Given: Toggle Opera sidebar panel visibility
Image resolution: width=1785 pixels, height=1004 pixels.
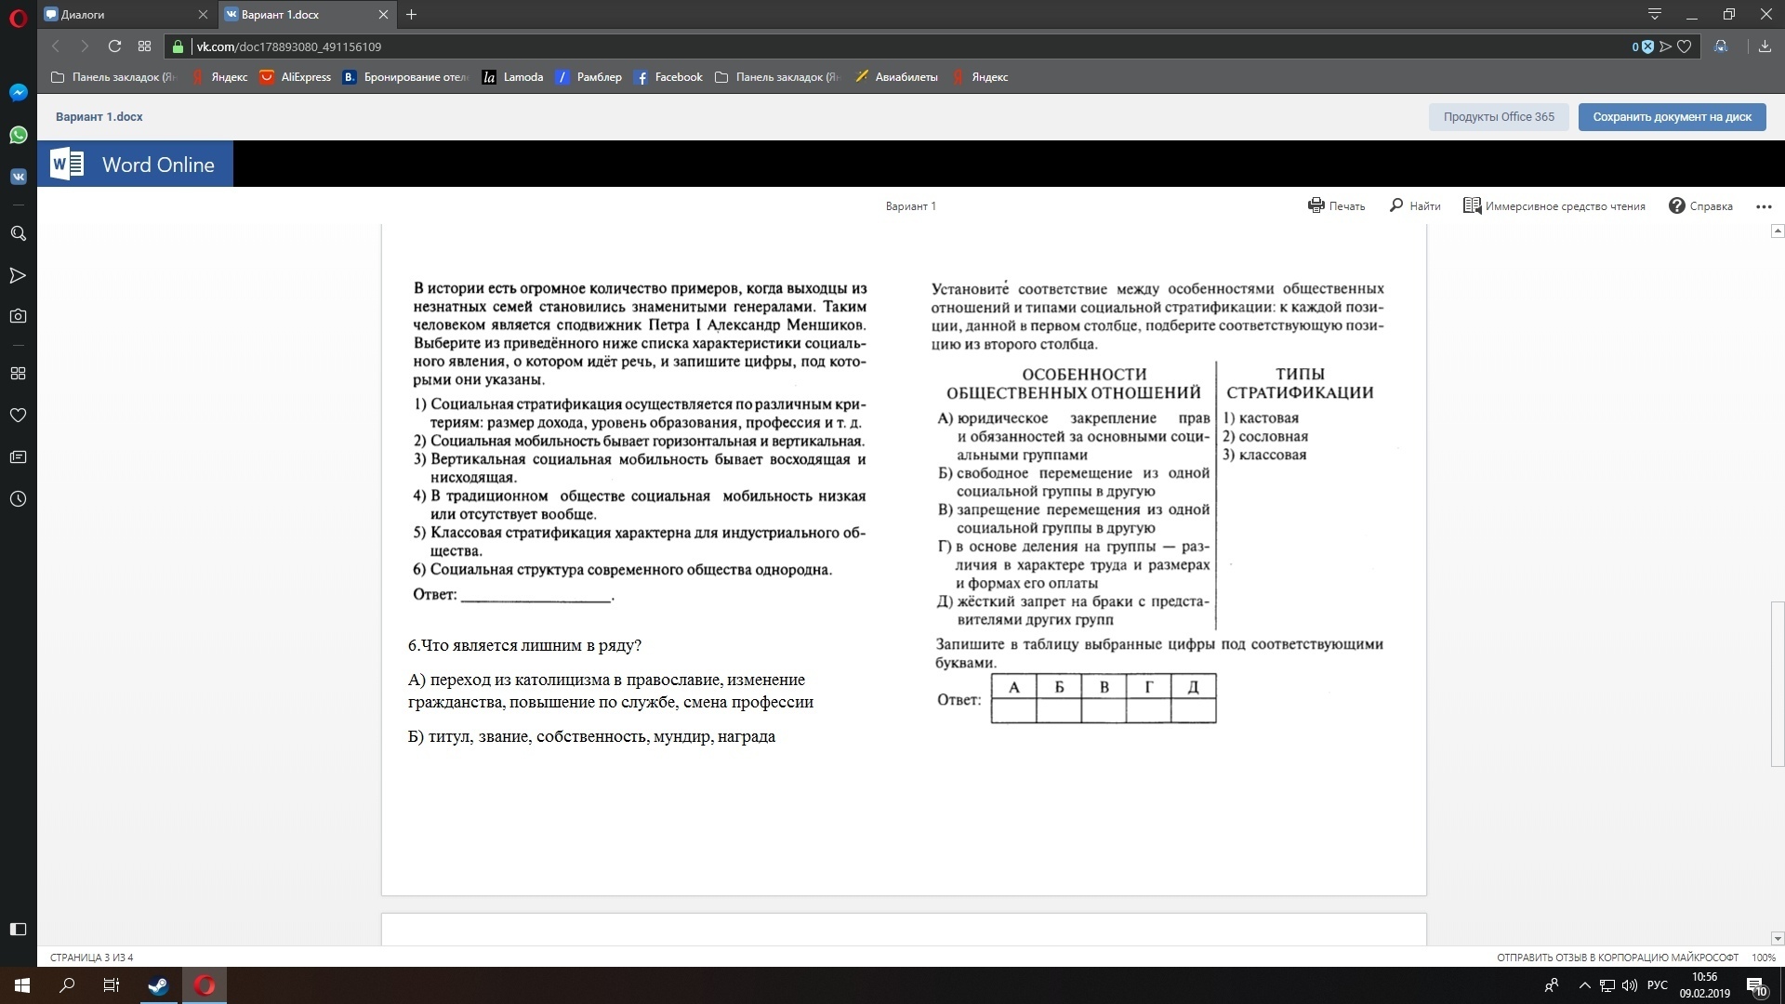Looking at the screenshot, I should point(18,929).
